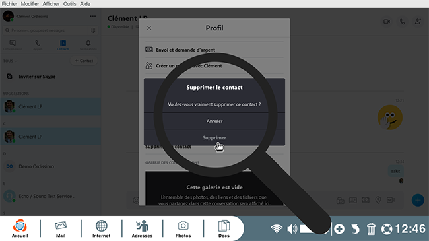This screenshot has width=429, height=241.
Task: Open the Adresses application
Action: coord(143,228)
